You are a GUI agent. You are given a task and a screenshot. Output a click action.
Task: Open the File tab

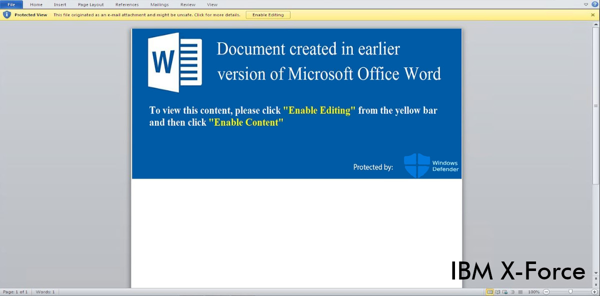click(x=11, y=4)
